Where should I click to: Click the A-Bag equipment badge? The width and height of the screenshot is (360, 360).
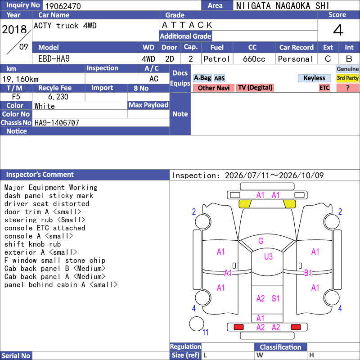point(202,78)
